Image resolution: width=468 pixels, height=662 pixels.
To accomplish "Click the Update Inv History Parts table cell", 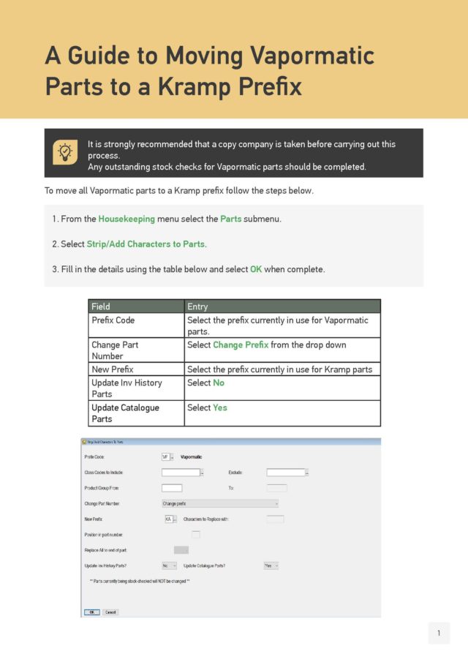I will (136, 388).
